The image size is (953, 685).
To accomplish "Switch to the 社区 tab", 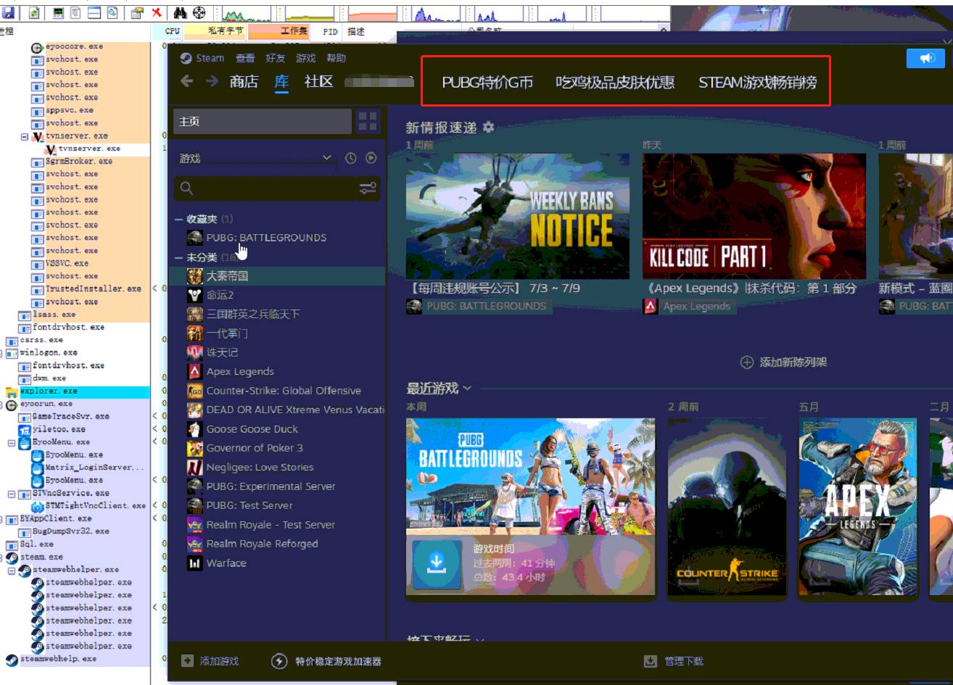I will click(x=318, y=81).
